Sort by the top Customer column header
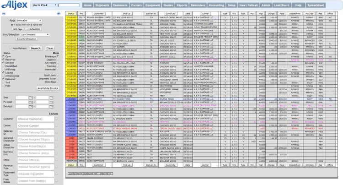Image resolution: width=343 pixels, height=185 pixels. (98, 14)
